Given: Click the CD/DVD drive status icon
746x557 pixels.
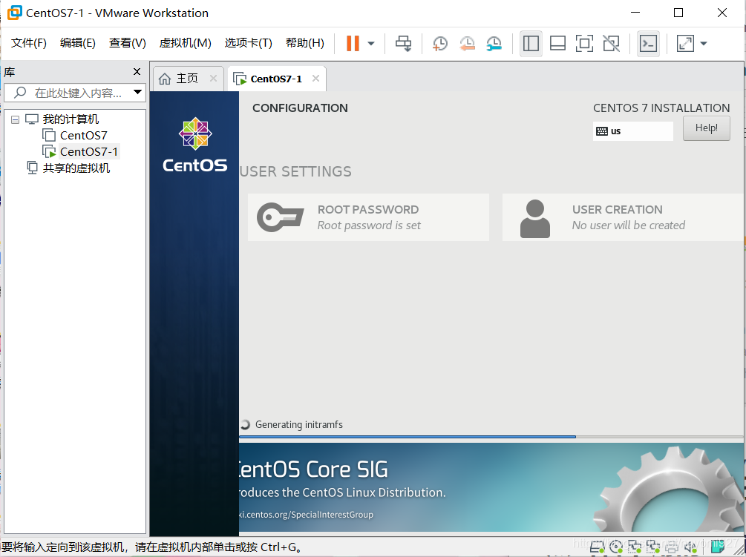Looking at the screenshot, I should tap(615, 547).
